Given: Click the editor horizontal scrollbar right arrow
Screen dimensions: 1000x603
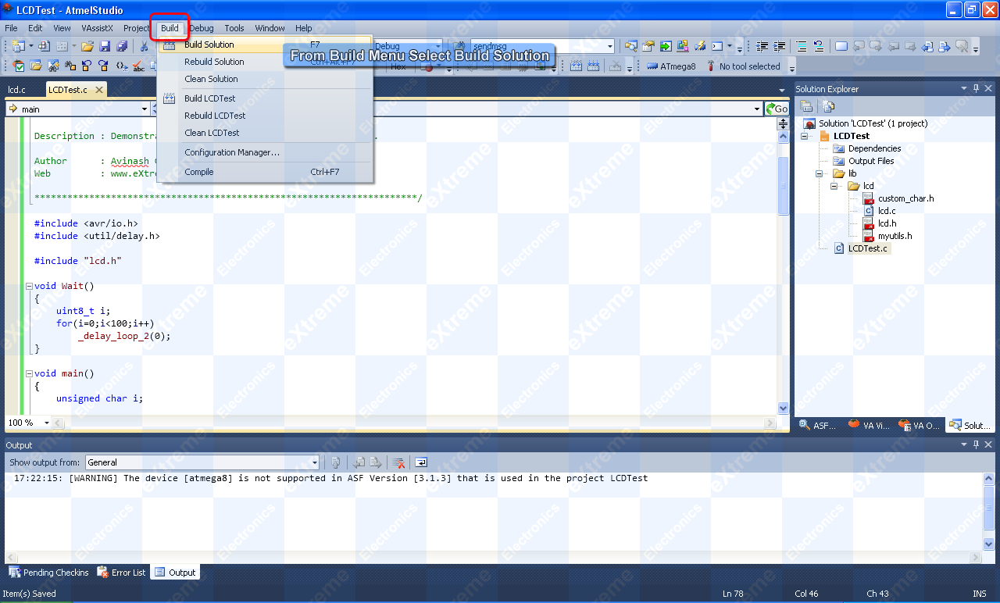Looking at the screenshot, I should click(771, 423).
